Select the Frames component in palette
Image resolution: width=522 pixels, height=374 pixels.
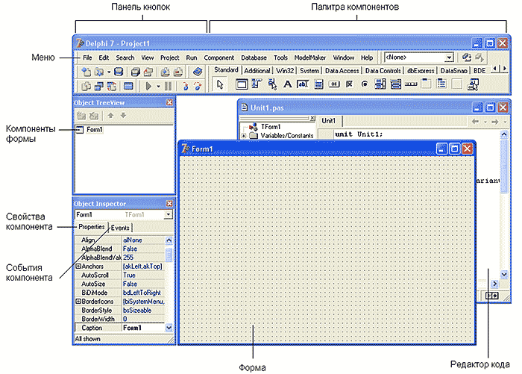(242, 84)
